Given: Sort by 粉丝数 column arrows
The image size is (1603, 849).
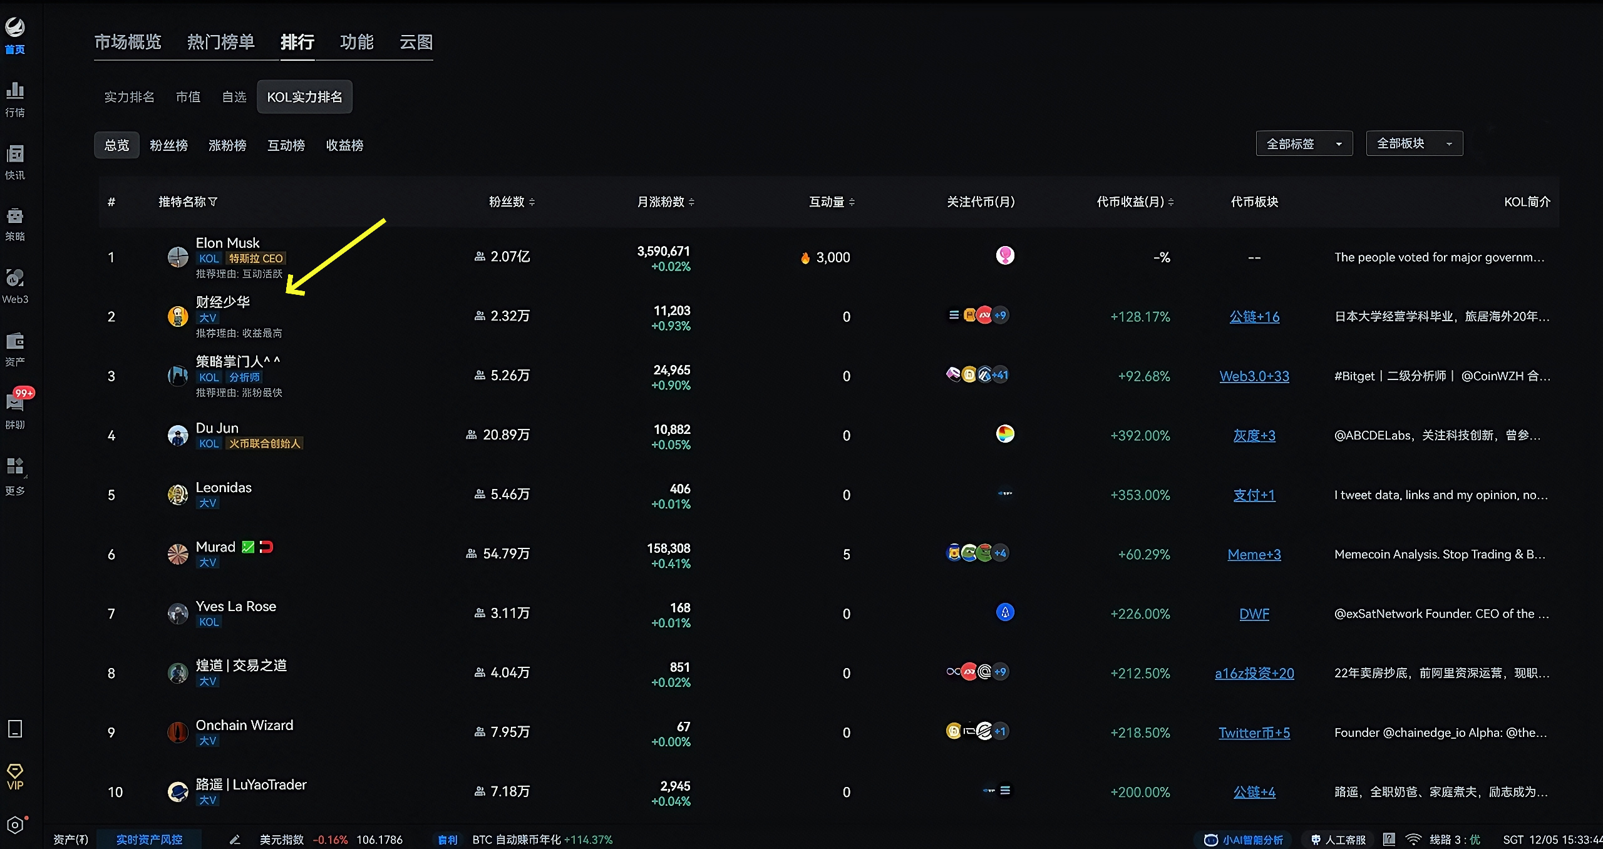Looking at the screenshot, I should pos(532,202).
